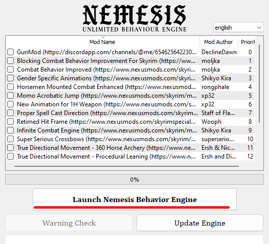Select author Ersh & Nic... cell
269x244 pixels.
tap(218, 148)
